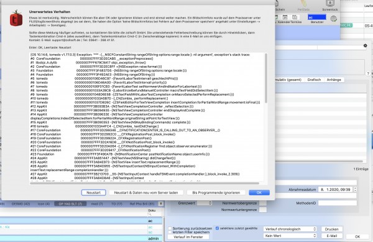Click the E-Mail button
Screen dimensions: 373x242
point(331,236)
